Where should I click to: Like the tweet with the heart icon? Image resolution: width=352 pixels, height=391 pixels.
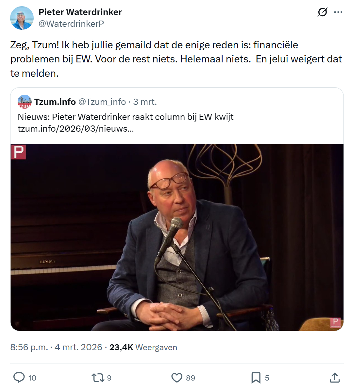[x=177, y=378]
